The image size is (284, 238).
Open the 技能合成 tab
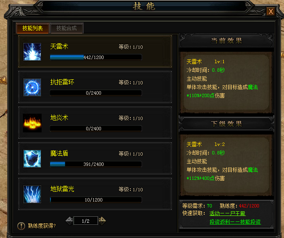click(67, 28)
